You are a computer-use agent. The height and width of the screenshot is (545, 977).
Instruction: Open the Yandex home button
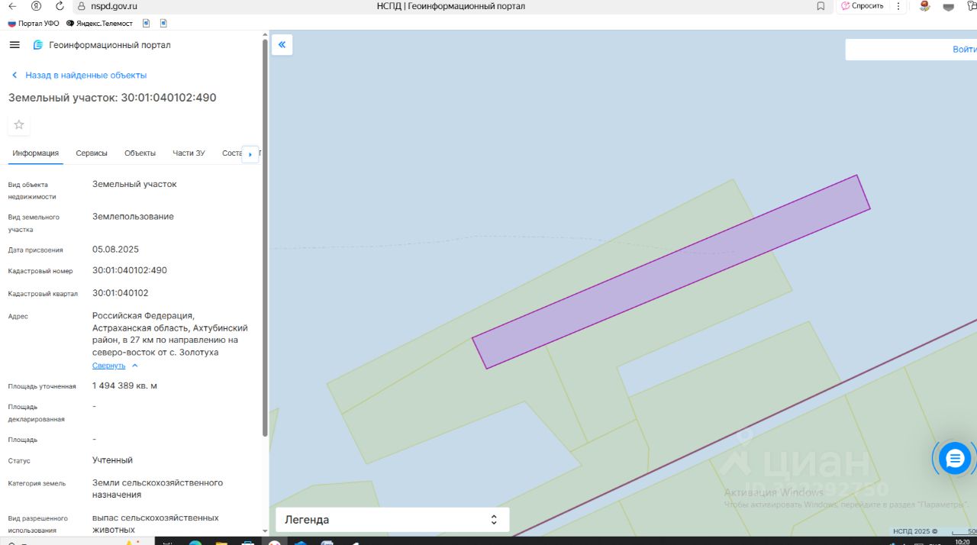36,6
